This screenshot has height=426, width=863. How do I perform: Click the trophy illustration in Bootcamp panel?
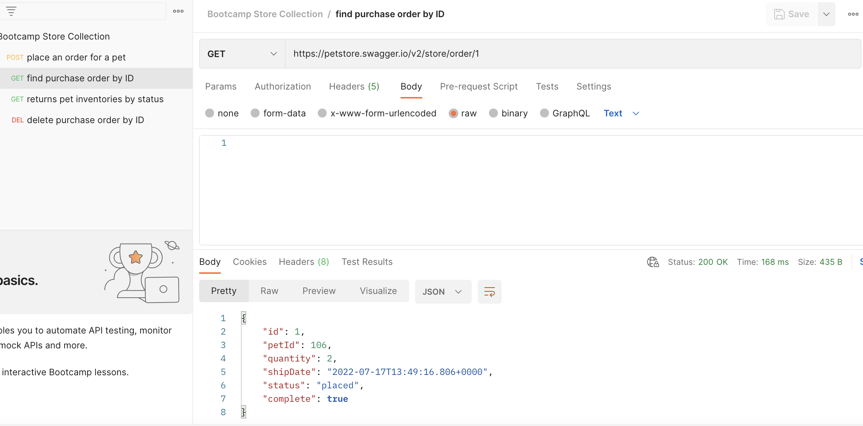tap(142, 272)
